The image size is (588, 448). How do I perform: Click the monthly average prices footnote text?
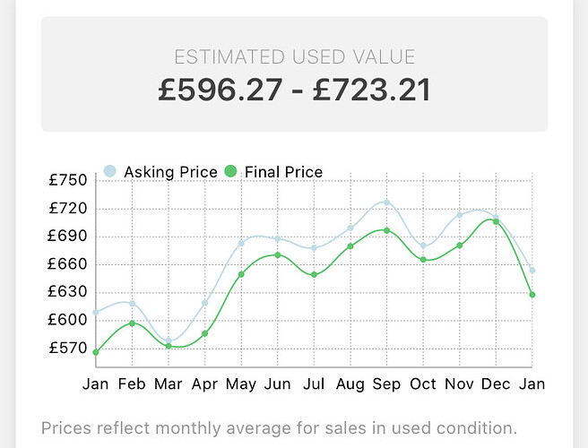point(279,427)
